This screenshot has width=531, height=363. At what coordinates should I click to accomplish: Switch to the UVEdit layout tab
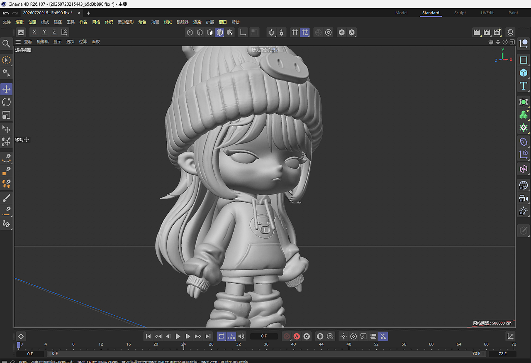click(x=487, y=13)
